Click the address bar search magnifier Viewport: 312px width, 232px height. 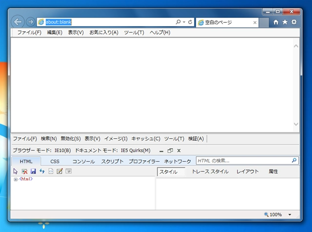point(178,21)
